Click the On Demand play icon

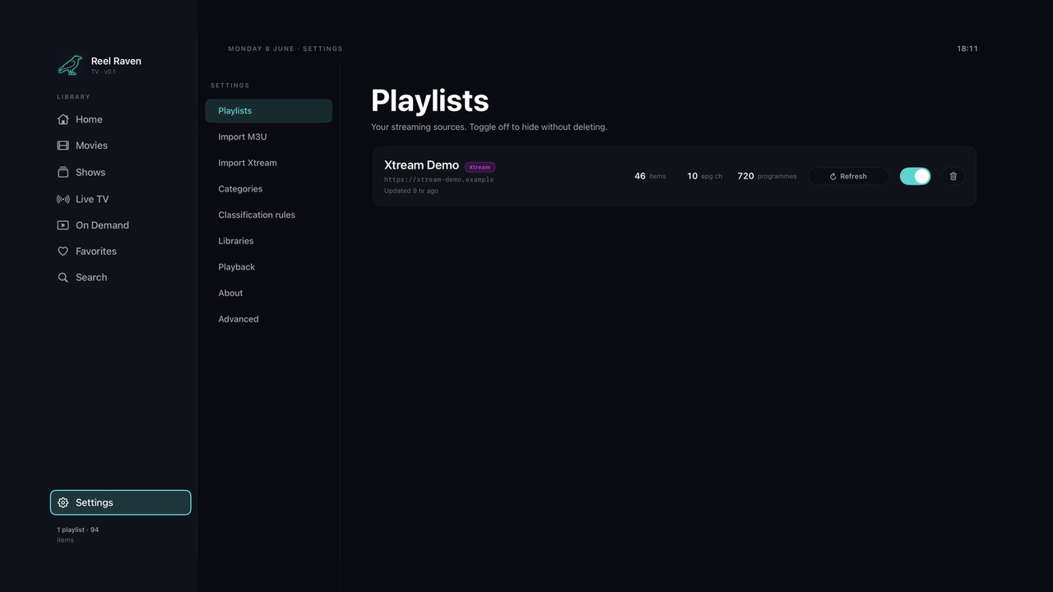(63, 225)
